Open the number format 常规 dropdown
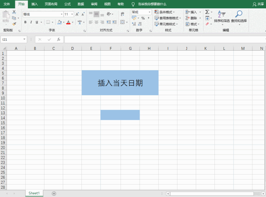Viewport: 266px width, 197px height. pos(150,12)
